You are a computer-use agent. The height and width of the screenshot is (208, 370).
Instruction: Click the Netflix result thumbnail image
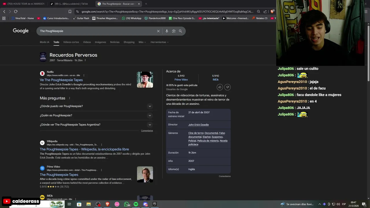coord(145,80)
